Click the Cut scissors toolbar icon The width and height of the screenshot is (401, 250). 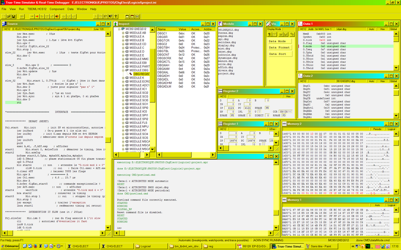tap(95, 16)
